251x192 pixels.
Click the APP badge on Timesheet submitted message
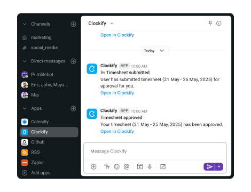(x=124, y=66)
